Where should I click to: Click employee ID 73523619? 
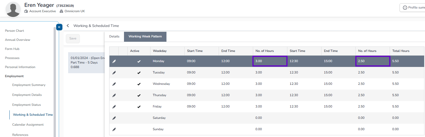click(x=65, y=6)
